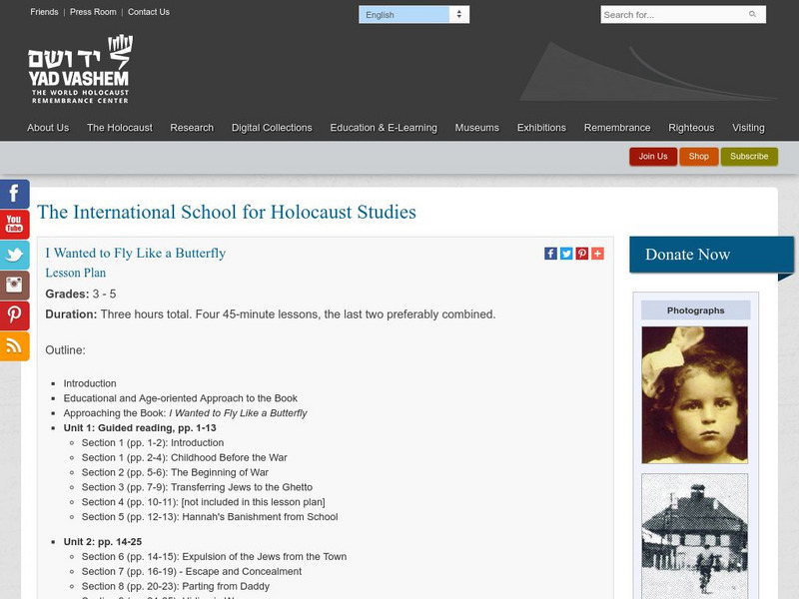Click the orange plus more-sharing icon
This screenshot has width=799, height=599.
(597, 254)
